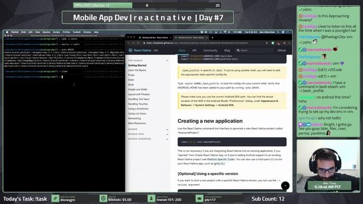Click the New Tip icon beside Bibikski
This screenshot has height=204, width=363.
point(103,198)
